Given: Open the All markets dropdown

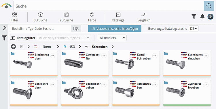Looking at the screenshot, I should pos(112,38).
